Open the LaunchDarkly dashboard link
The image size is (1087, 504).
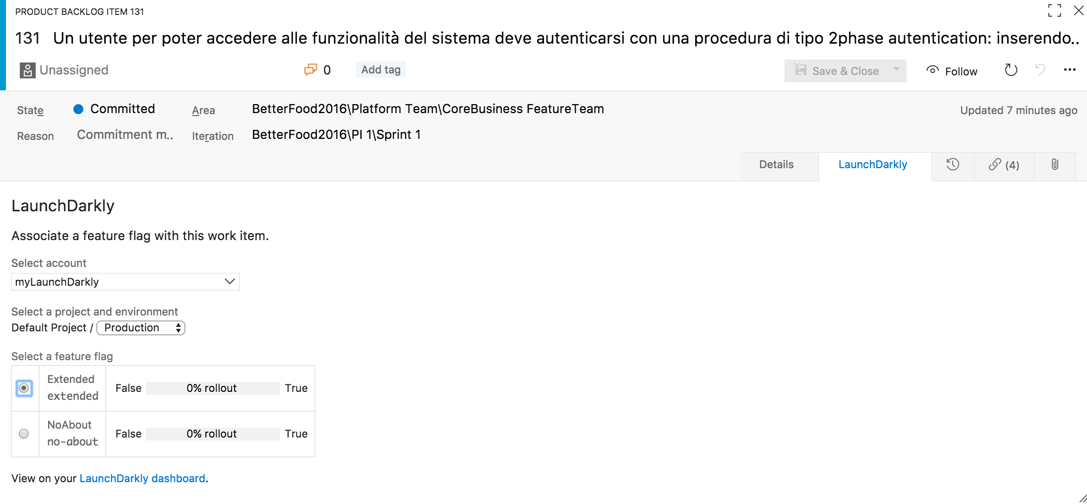tap(142, 478)
